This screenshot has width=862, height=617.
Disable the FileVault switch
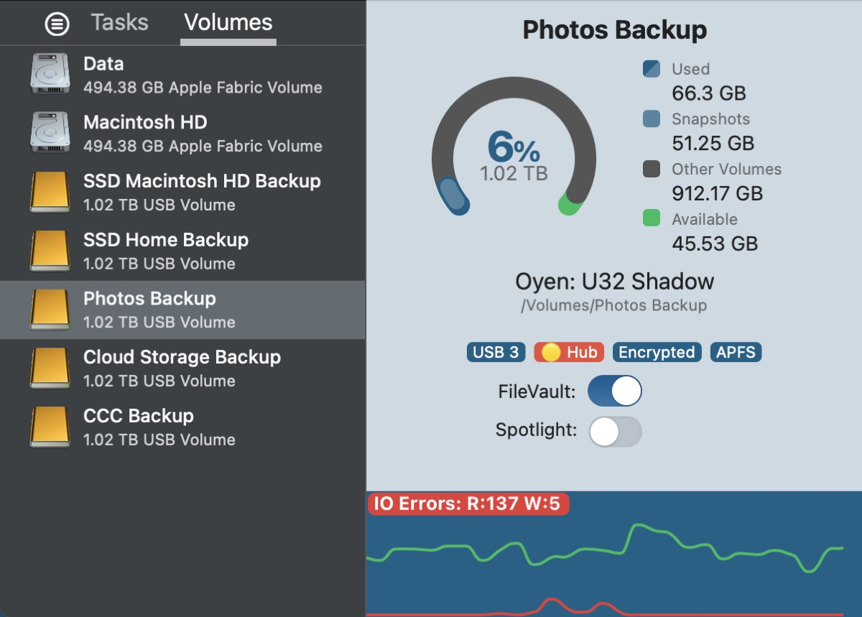pyautogui.click(x=614, y=391)
